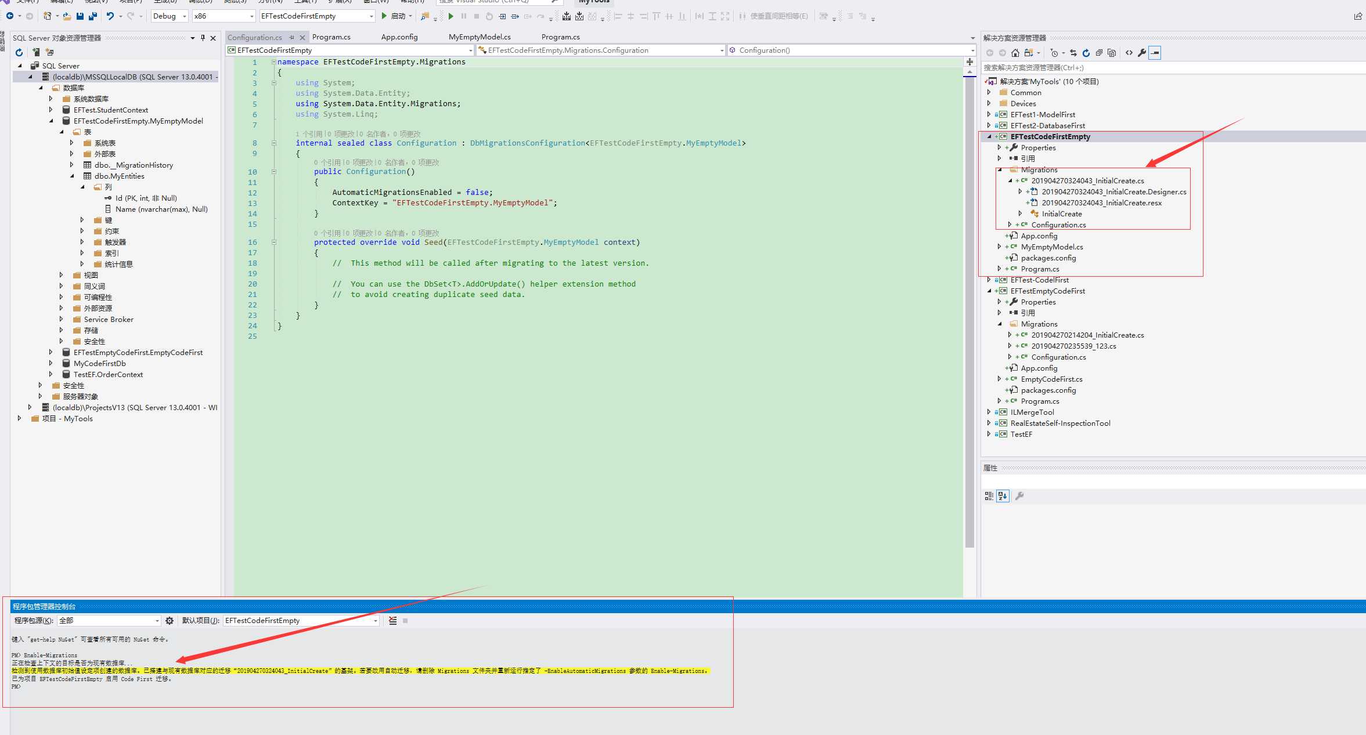
Task: Expand the TestEF project node
Action: [989, 435]
